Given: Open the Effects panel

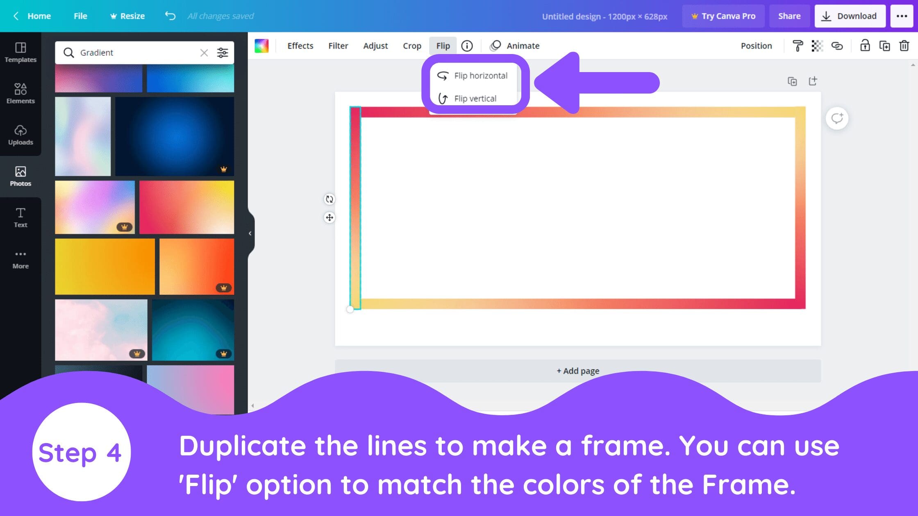Looking at the screenshot, I should tap(300, 45).
